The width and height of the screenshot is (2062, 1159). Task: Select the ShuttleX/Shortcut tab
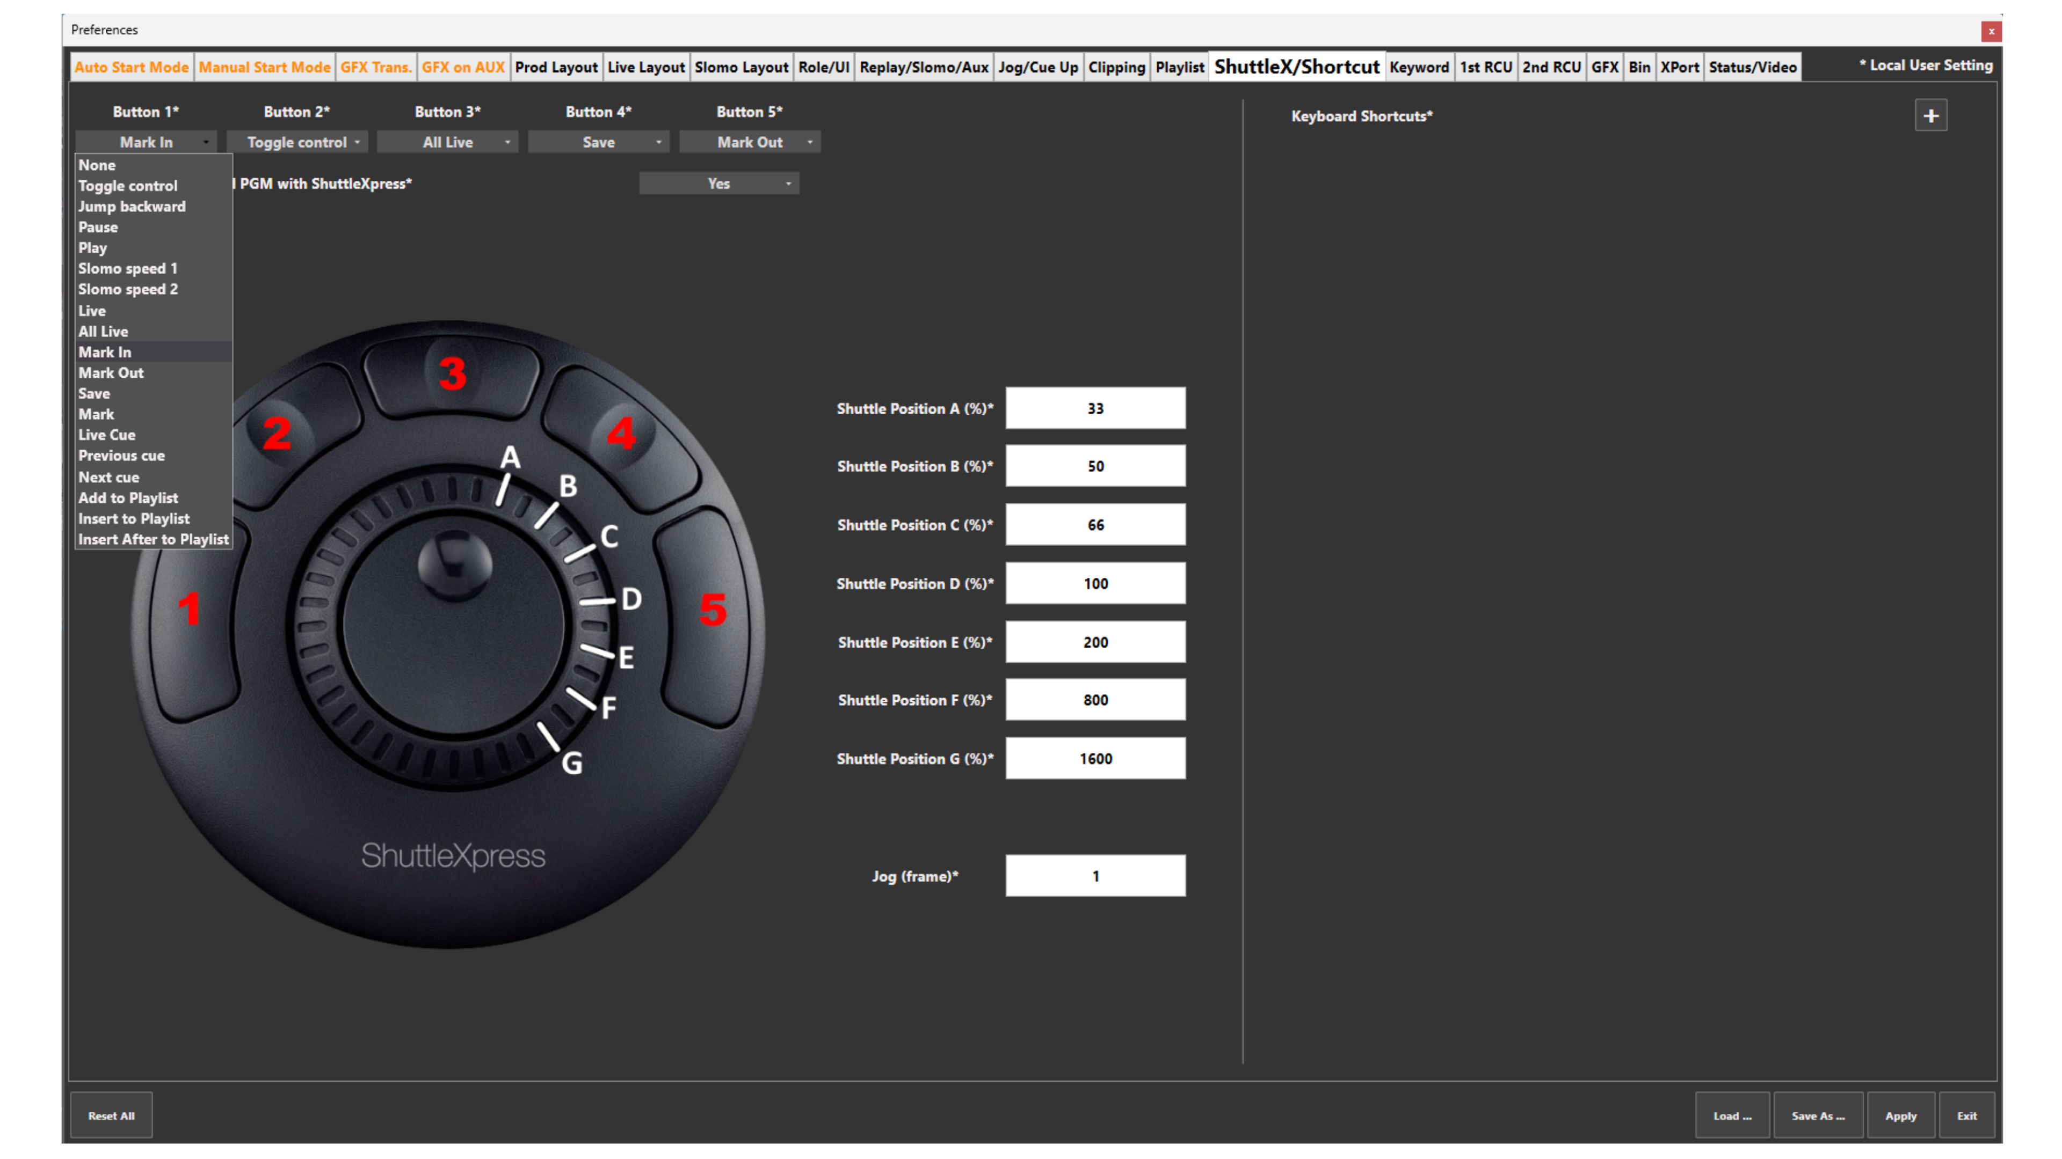pyautogui.click(x=1297, y=67)
